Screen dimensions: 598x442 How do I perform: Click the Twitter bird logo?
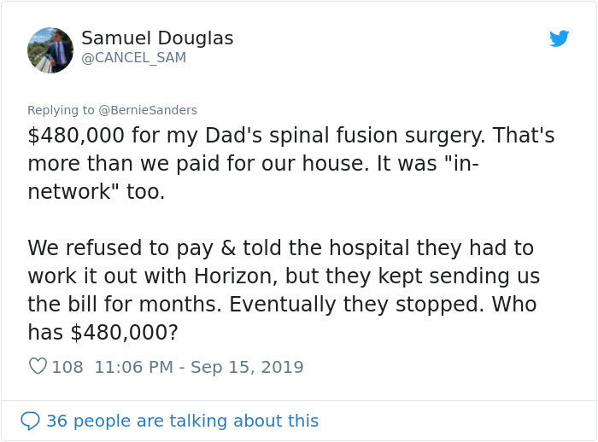559,38
